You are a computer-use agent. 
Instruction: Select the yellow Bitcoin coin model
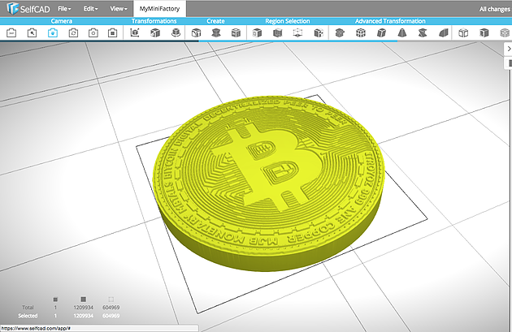268,183
